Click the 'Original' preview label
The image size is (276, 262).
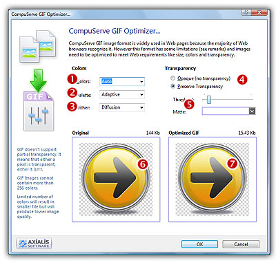point(80,133)
